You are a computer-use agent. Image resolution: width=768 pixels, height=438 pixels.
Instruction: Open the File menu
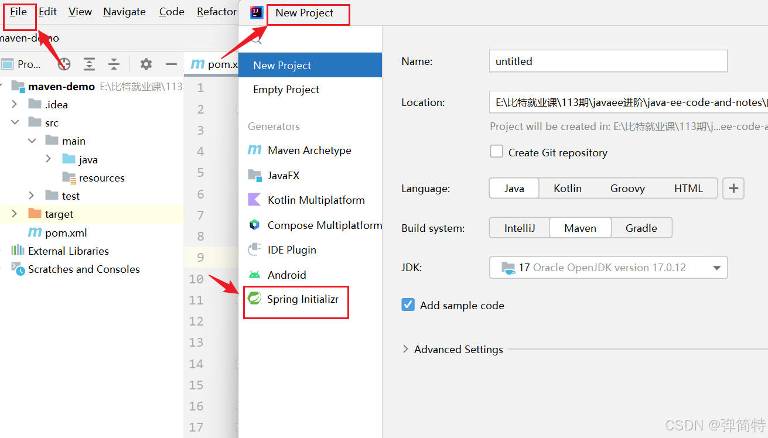[18, 12]
